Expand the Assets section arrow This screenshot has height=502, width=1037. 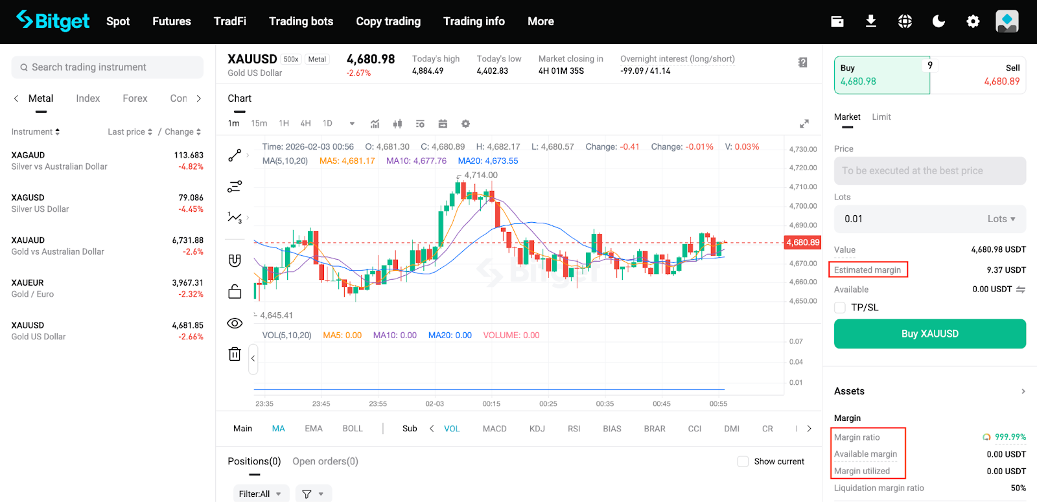(1023, 391)
